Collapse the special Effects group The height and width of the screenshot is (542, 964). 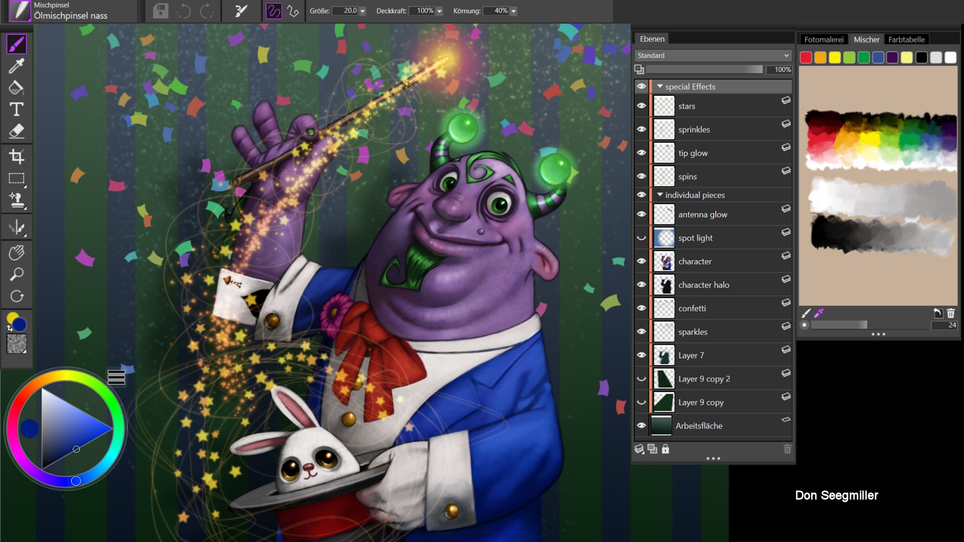660,86
